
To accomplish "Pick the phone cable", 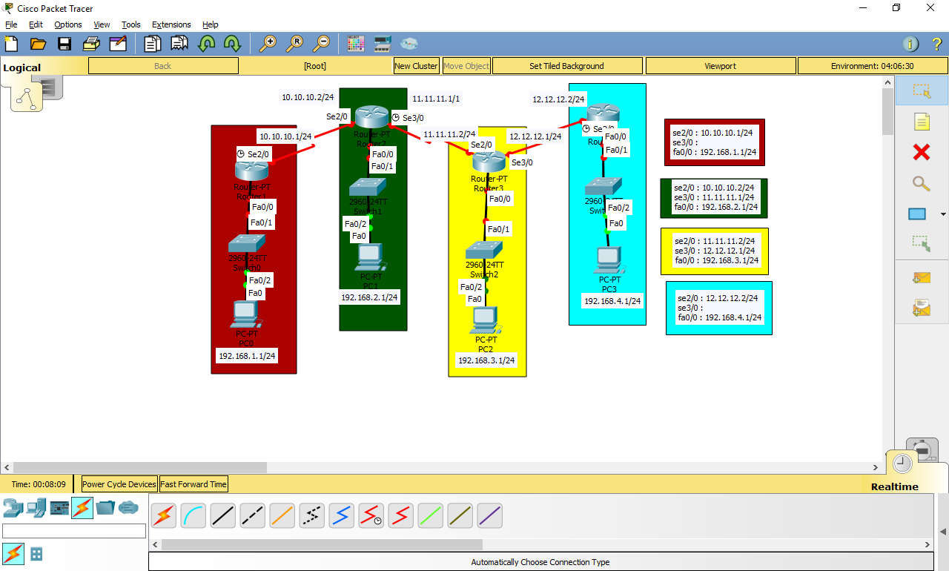I will tap(311, 515).
